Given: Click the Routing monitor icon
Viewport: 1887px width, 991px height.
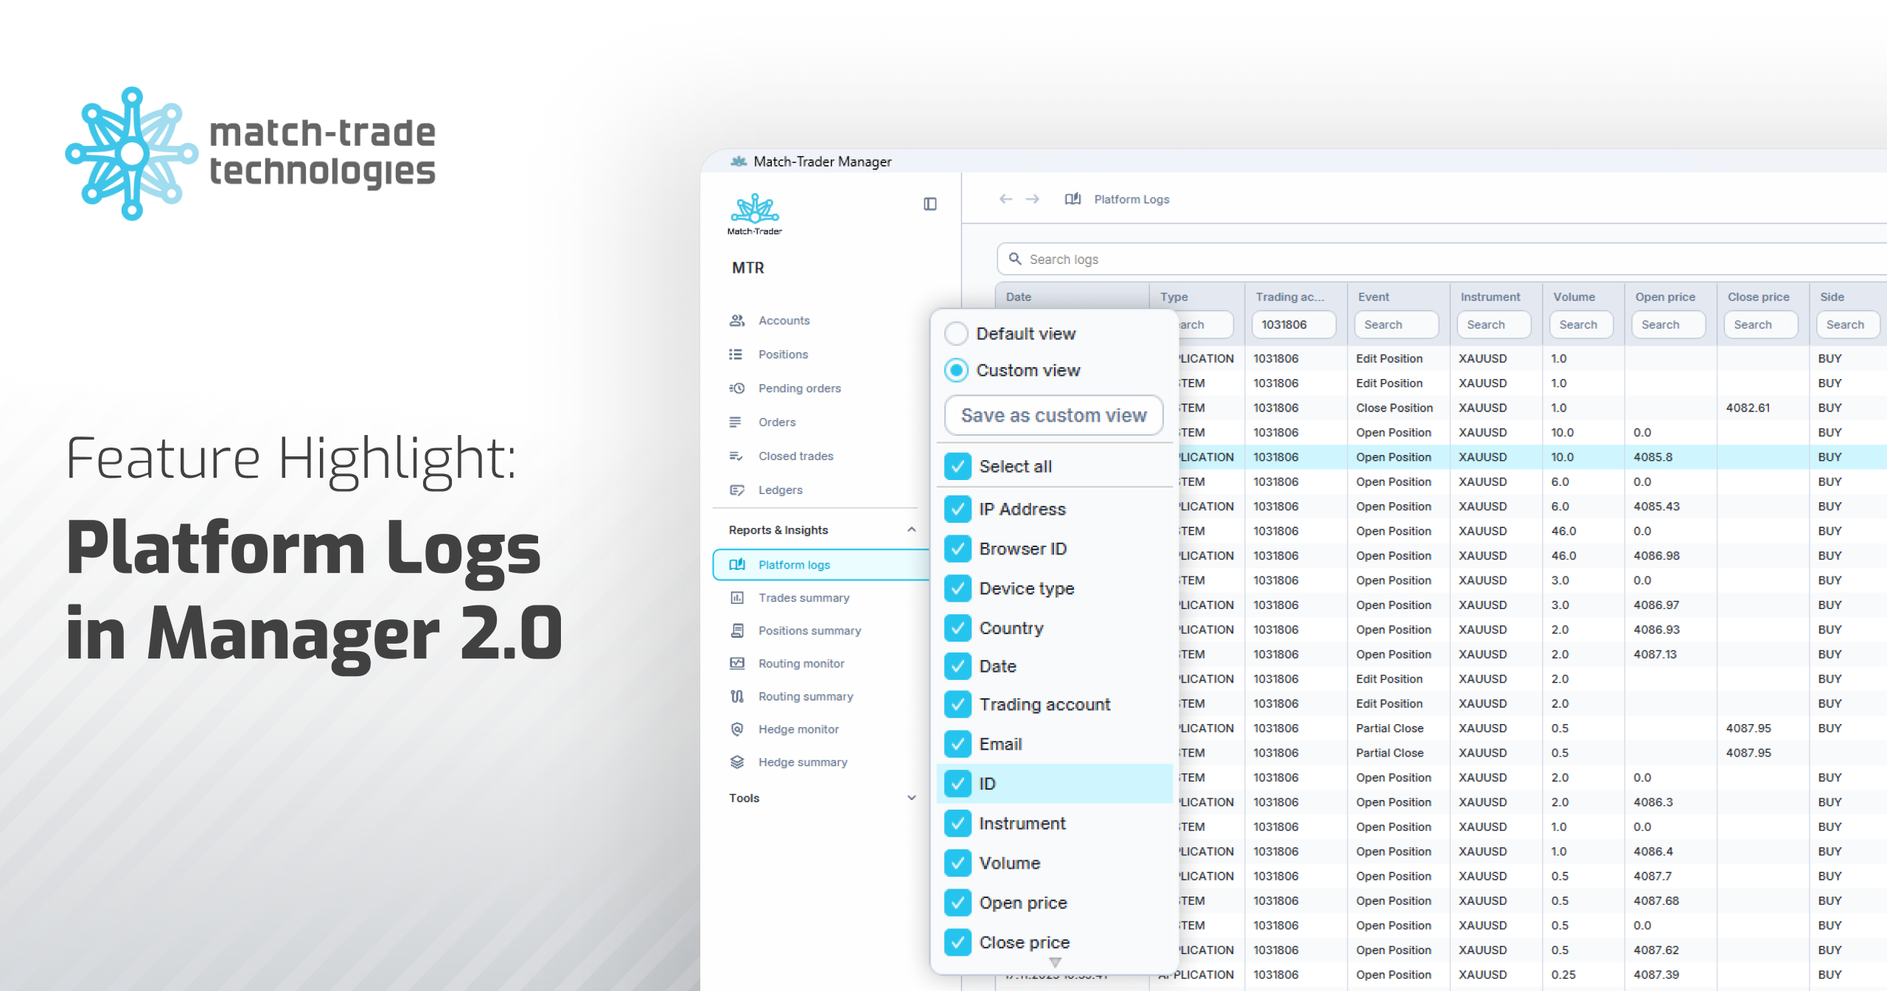Looking at the screenshot, I should tap(736, 663).
